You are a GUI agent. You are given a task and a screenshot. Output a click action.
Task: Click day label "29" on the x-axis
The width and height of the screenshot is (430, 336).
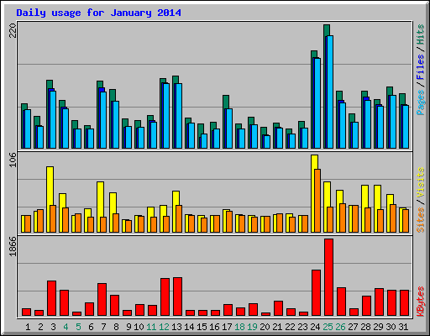[x=378, y=327]
